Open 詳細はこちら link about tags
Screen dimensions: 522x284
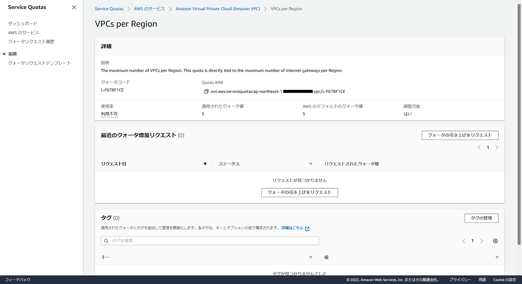pos(292,228)
